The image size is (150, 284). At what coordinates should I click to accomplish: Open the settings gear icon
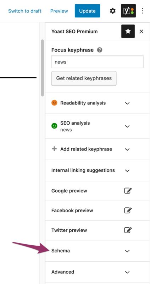113,11
